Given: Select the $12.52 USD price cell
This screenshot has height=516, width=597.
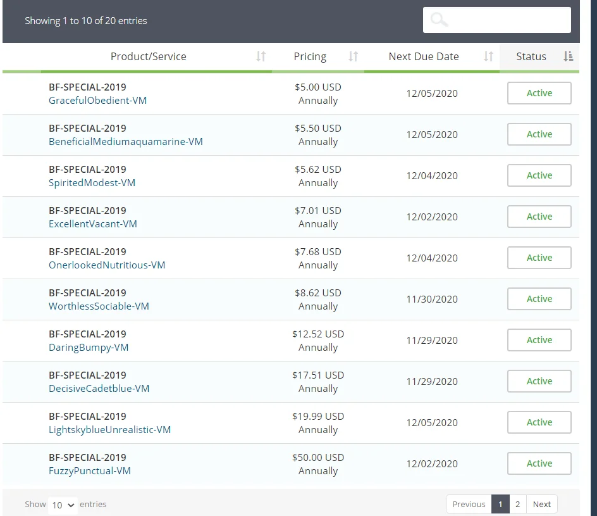Looking at the screenshot, I should [318, 341].
